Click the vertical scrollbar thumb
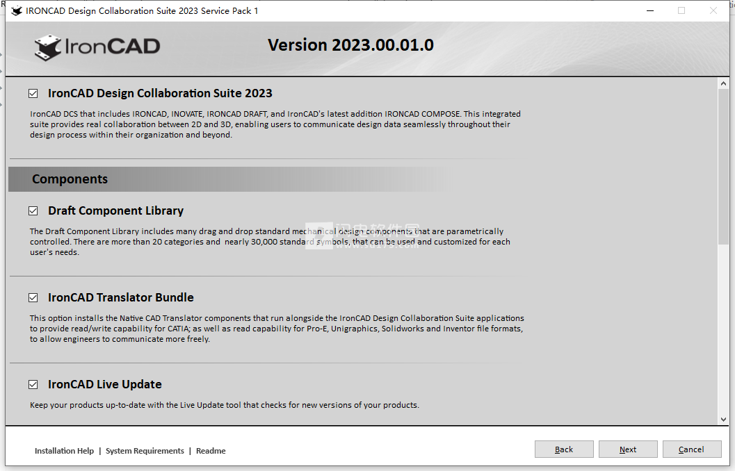735x471 pixels. 723,166
